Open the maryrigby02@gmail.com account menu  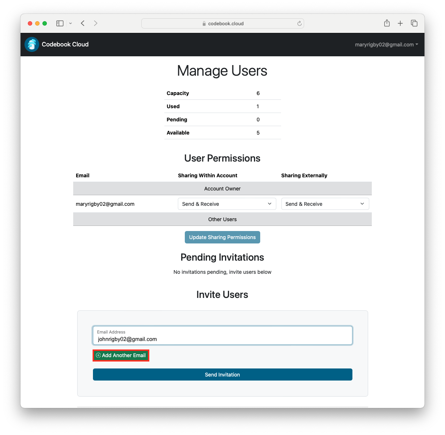click(x=386, y=44)
